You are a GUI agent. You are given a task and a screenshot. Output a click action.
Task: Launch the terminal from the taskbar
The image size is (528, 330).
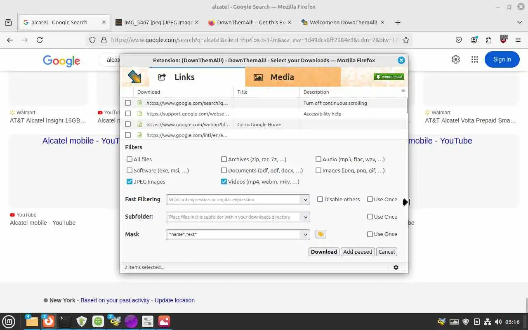(65, 321)
